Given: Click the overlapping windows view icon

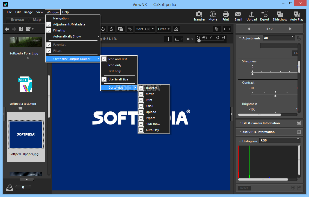Looking at the screenshot, I should [x=120, y=29].
